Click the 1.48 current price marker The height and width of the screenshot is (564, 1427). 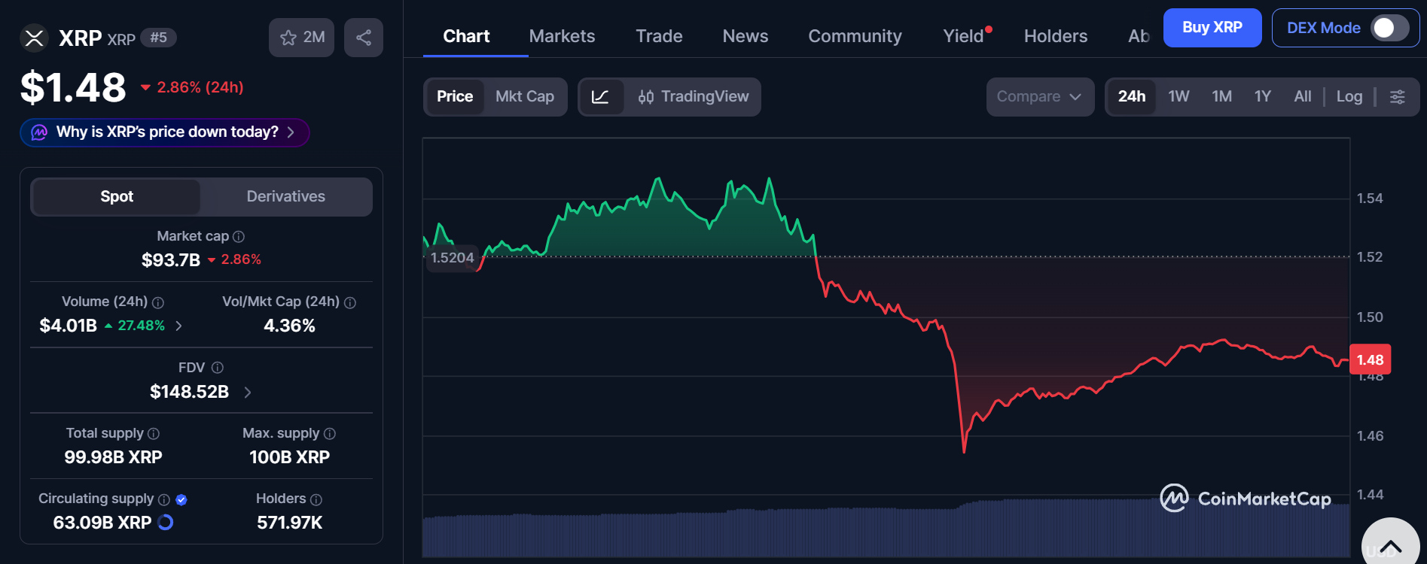1370,360
